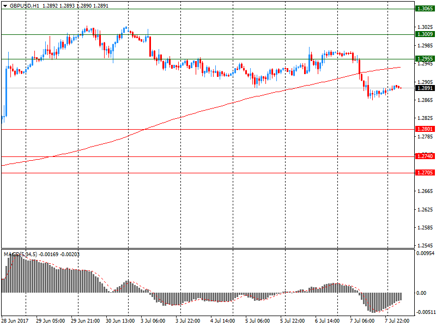The width and height of the screenshot is (436, 327).
Task: Click the MACD values -0.00169 -0.00203 readout
Action: point(59,255)
